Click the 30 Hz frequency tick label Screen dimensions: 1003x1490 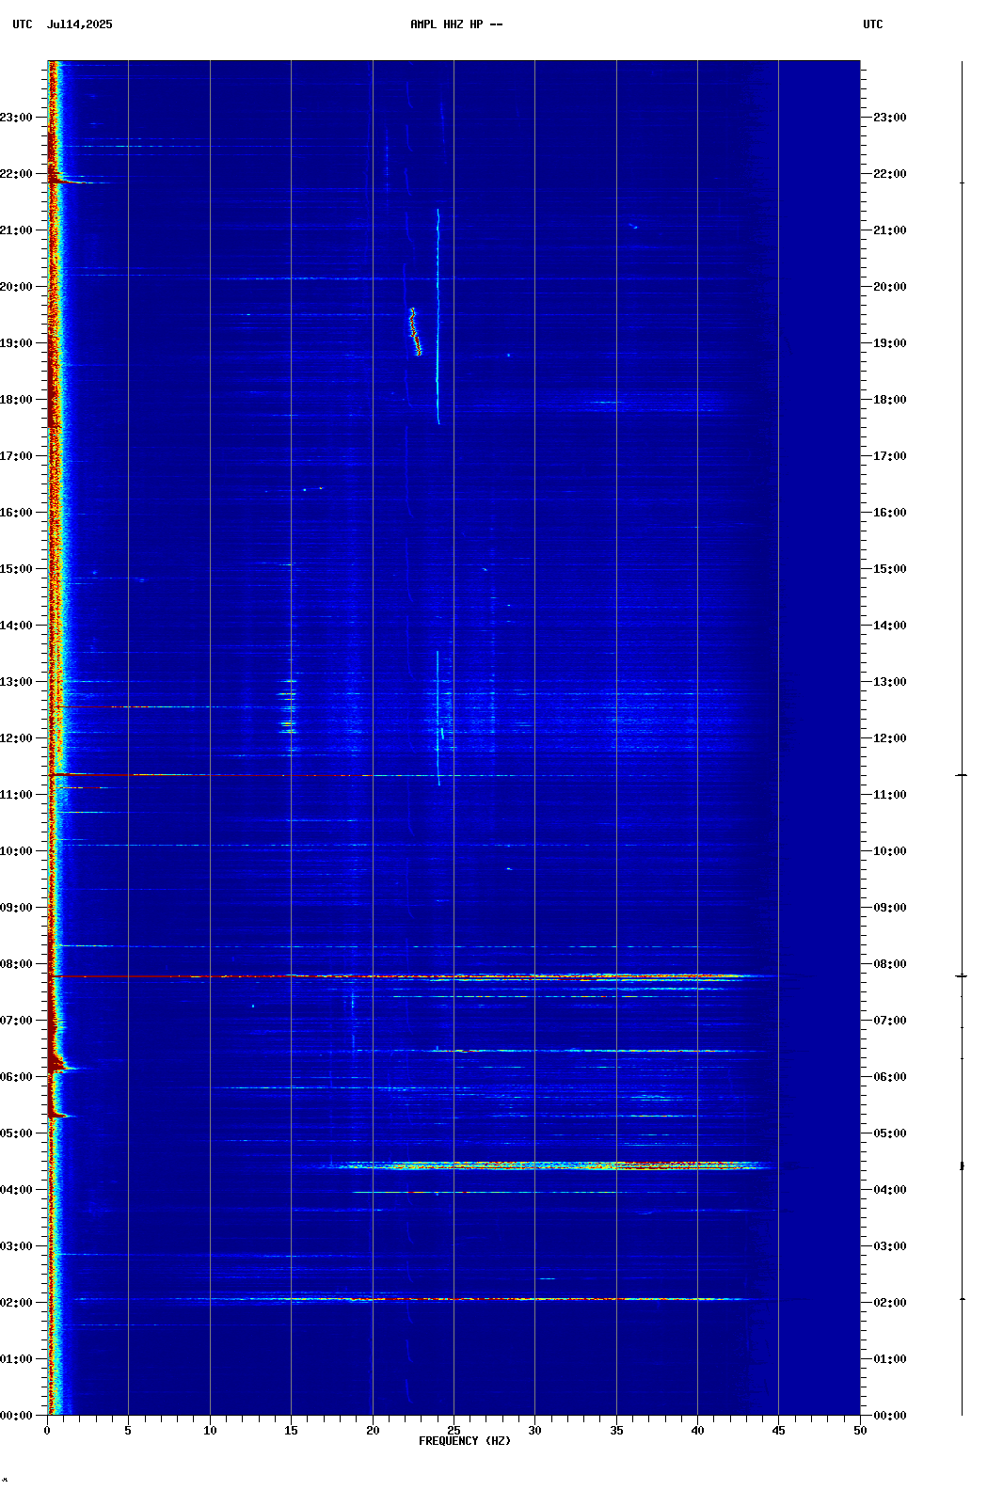click(534, 1431)
